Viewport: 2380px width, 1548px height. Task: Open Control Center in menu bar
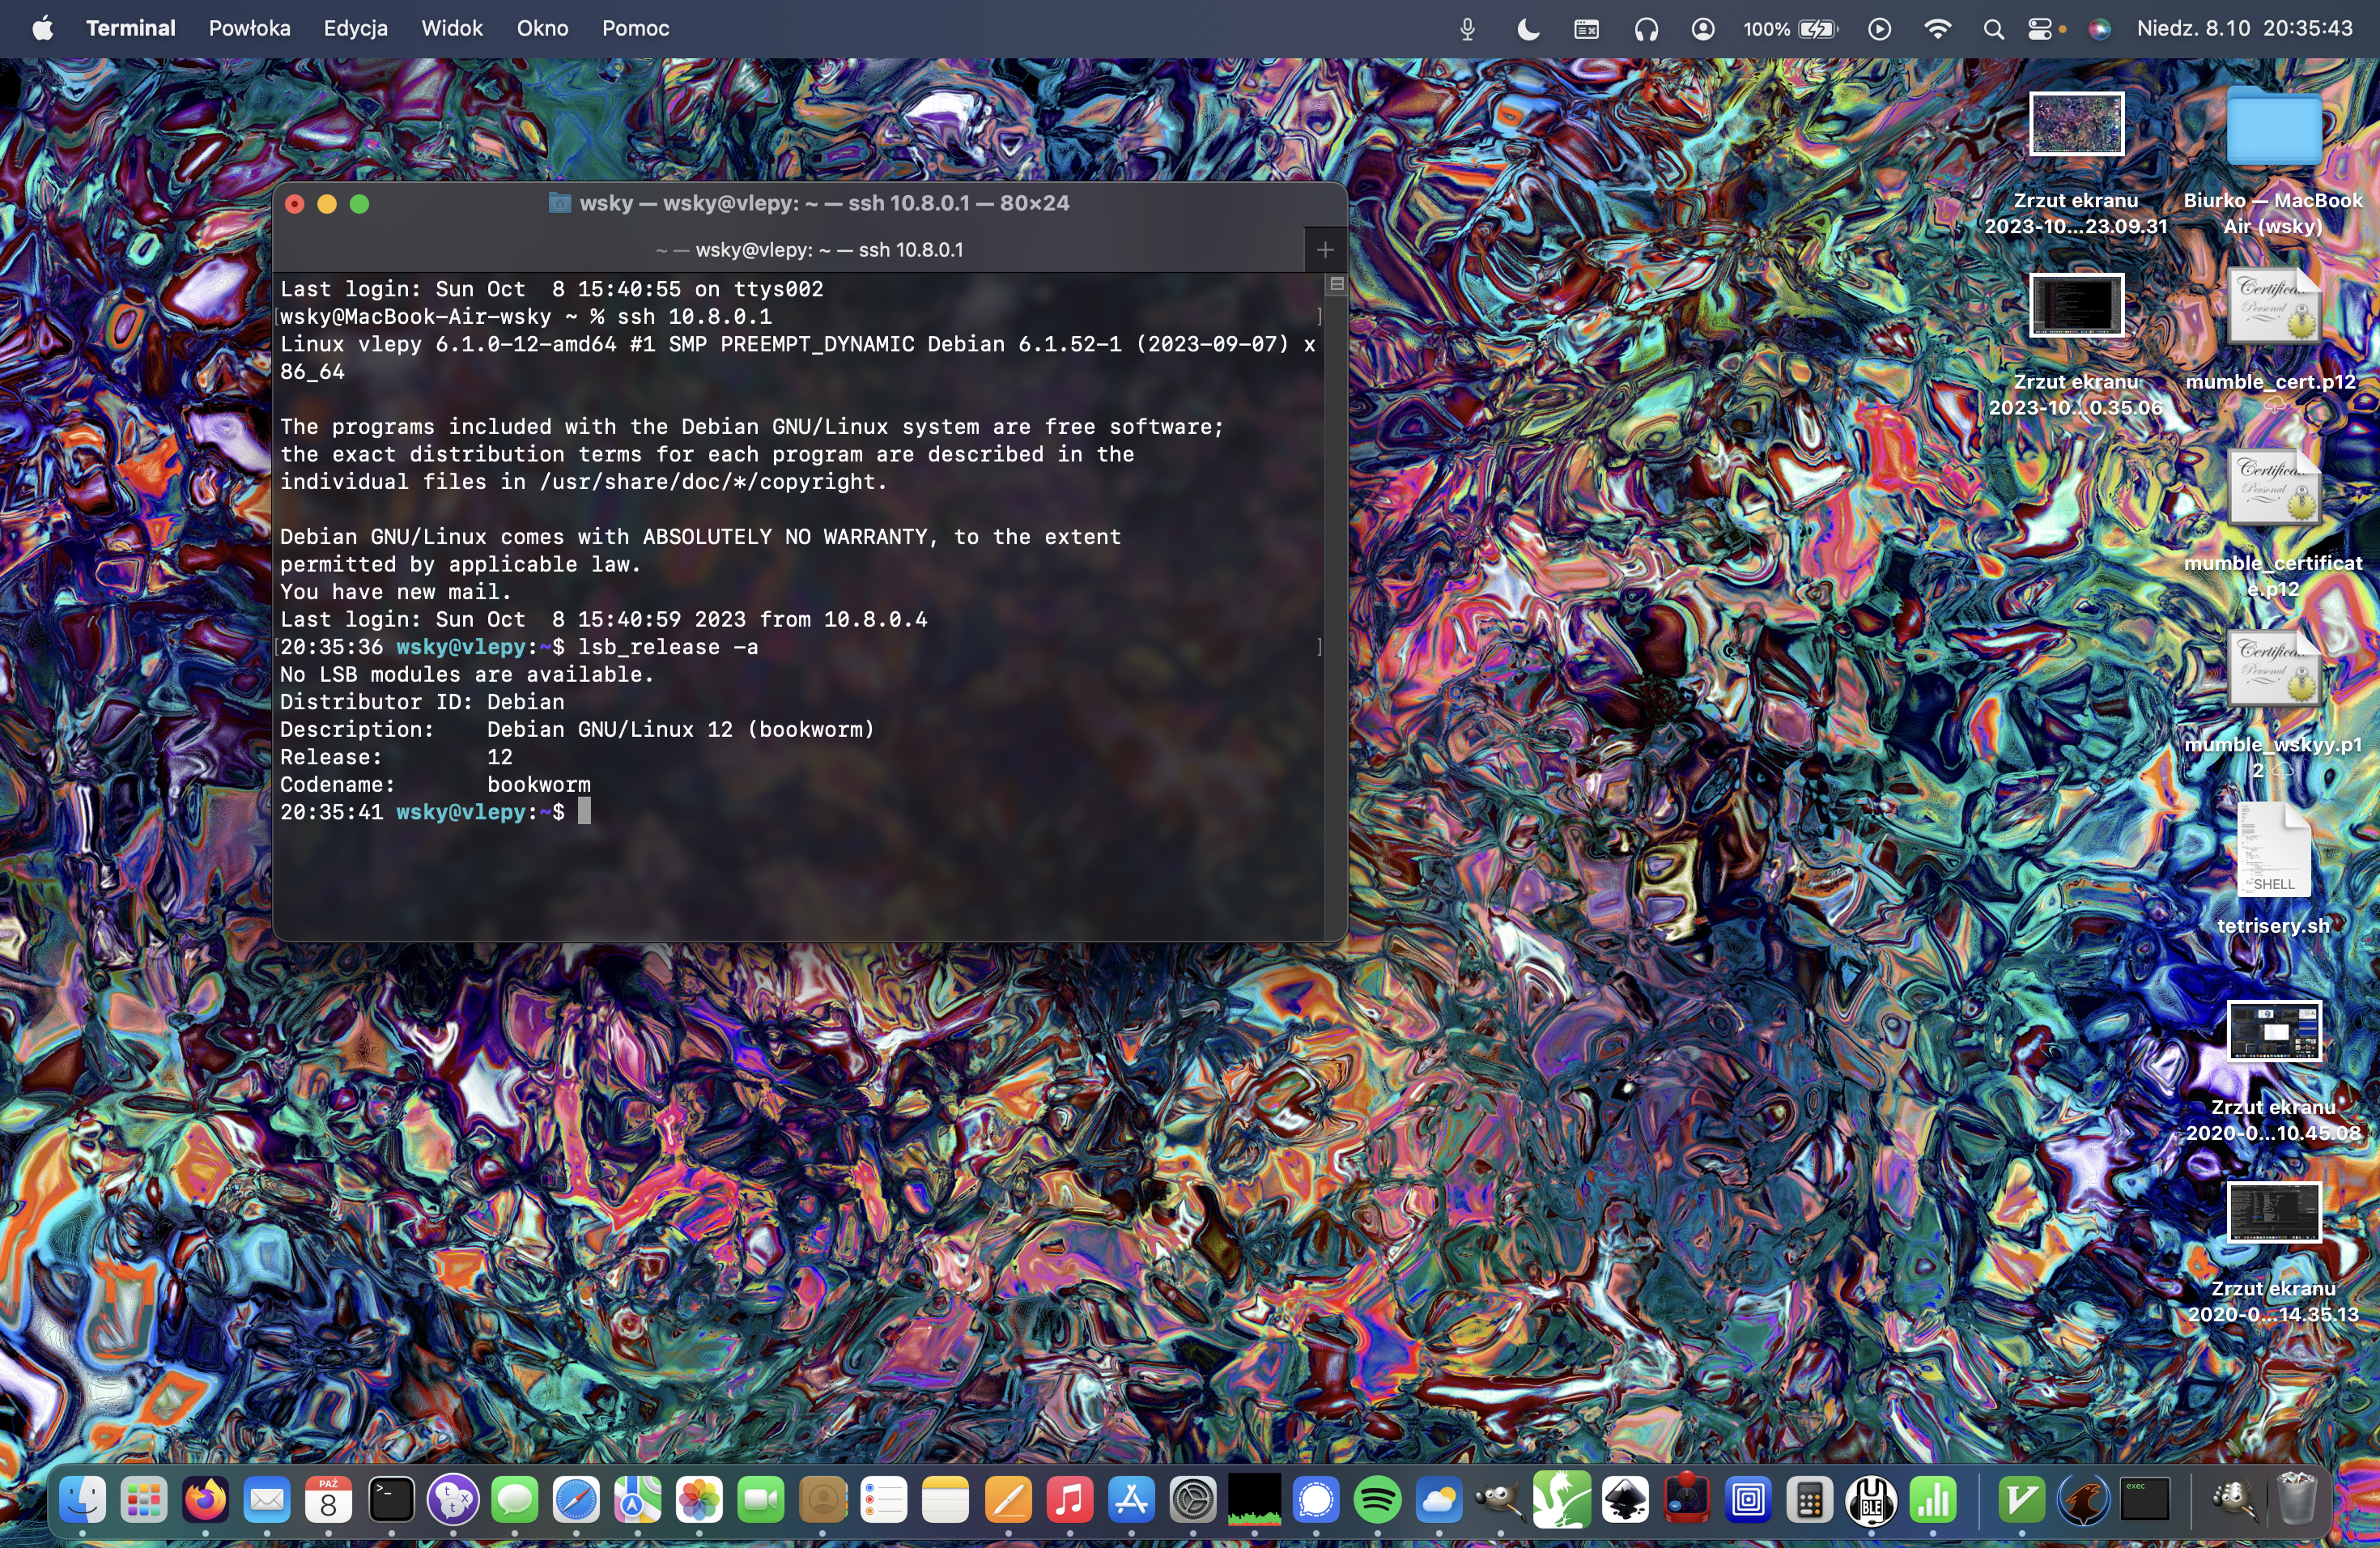2040,29
